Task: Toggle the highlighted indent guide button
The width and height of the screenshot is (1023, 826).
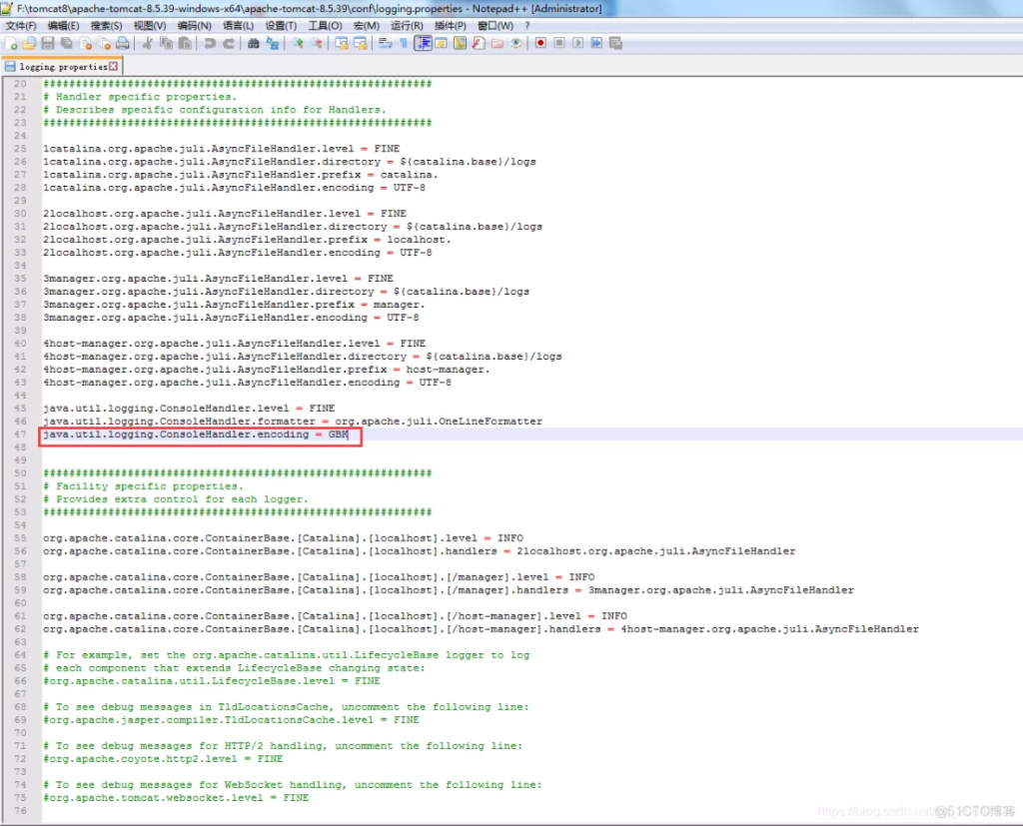Action: (423, 43)
